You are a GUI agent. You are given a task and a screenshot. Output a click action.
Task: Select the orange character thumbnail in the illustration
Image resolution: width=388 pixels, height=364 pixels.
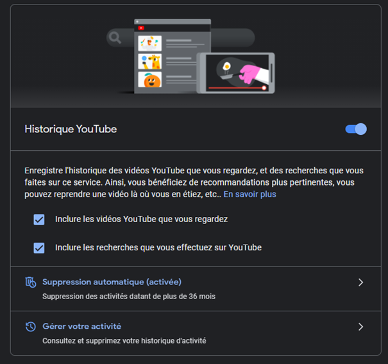(x=149, y=80)
